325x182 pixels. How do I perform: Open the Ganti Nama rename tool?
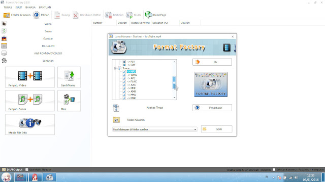click(x=69, y=77)
